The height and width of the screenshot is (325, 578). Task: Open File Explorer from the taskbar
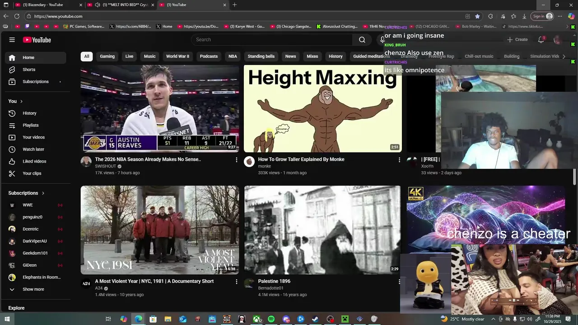[168, 319]
